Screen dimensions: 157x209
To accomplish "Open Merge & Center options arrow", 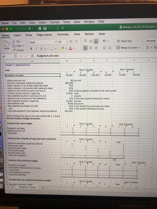I will [x=139, y=47].
